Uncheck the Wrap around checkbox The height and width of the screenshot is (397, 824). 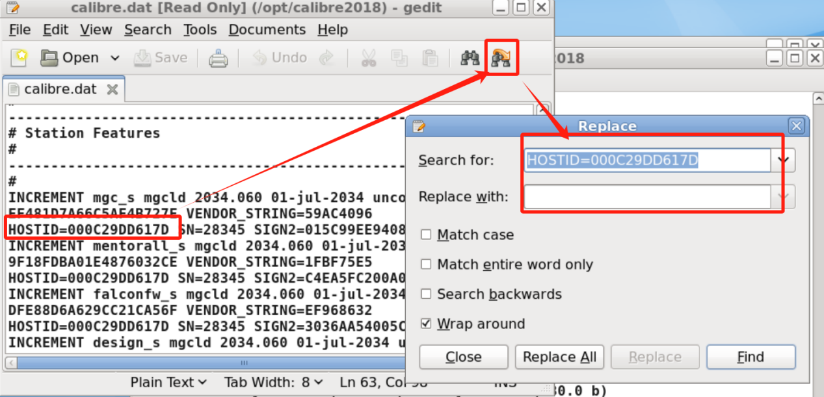pos(426,323)
